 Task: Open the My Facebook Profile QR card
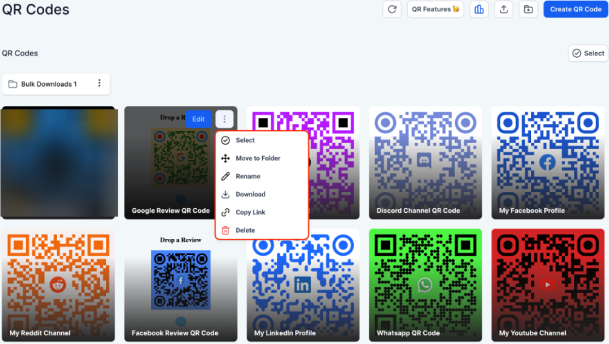click(548, 162)
